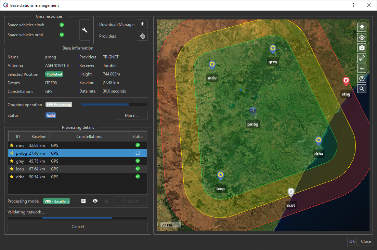Open the Gnss resources wrench settings
This screenshot has height=250, width=377.
(x=84, y=30)
